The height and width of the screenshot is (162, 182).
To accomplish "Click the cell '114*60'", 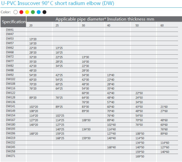I will pyautogui.click(x=165, y=143).
